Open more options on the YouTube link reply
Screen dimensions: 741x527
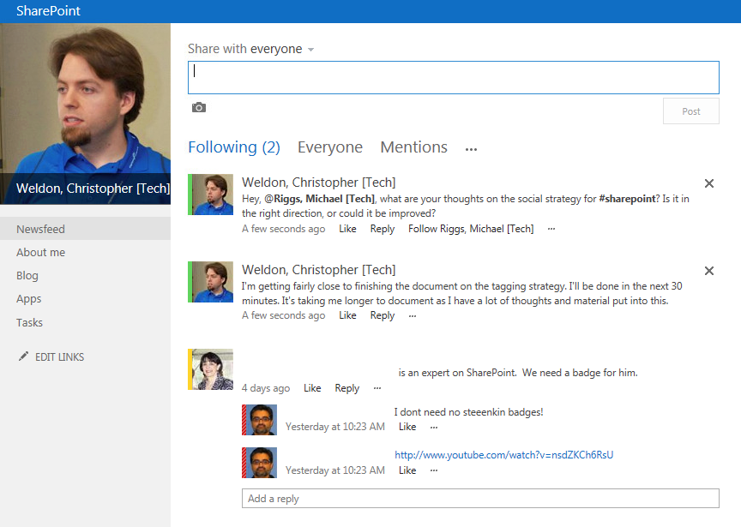tap(434, 470)
